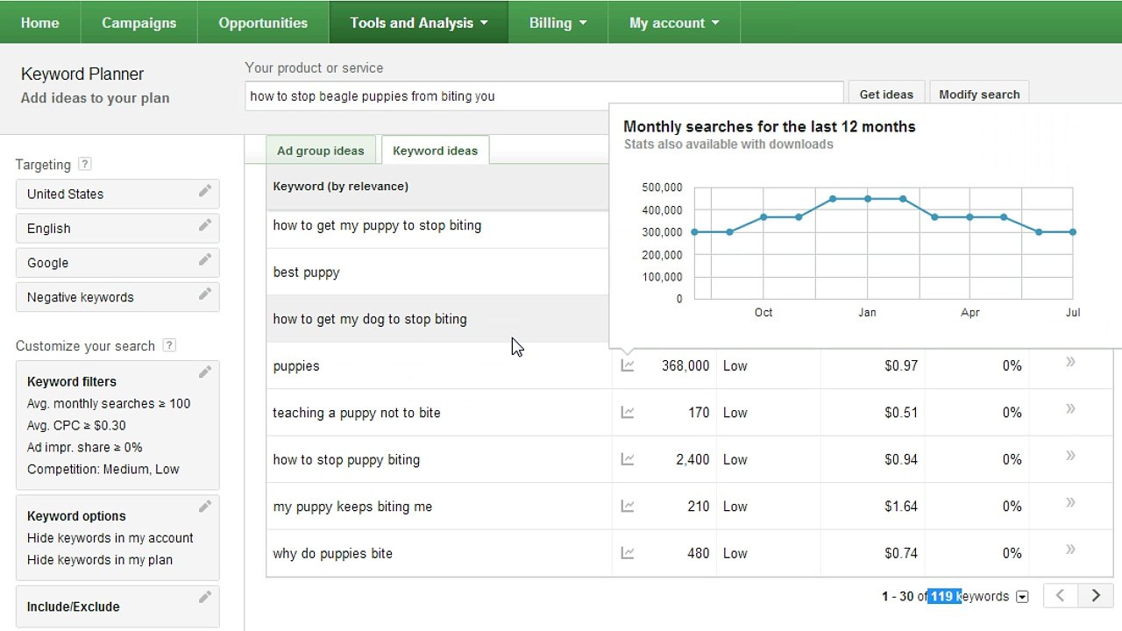1122x631 pixels.
Task: Click the chart data point above Jul
Action: (1073, 232)
